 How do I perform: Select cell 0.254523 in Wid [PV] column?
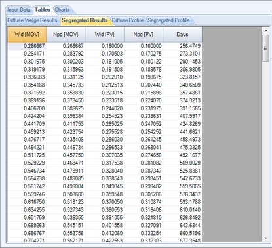tap(105, 116)
